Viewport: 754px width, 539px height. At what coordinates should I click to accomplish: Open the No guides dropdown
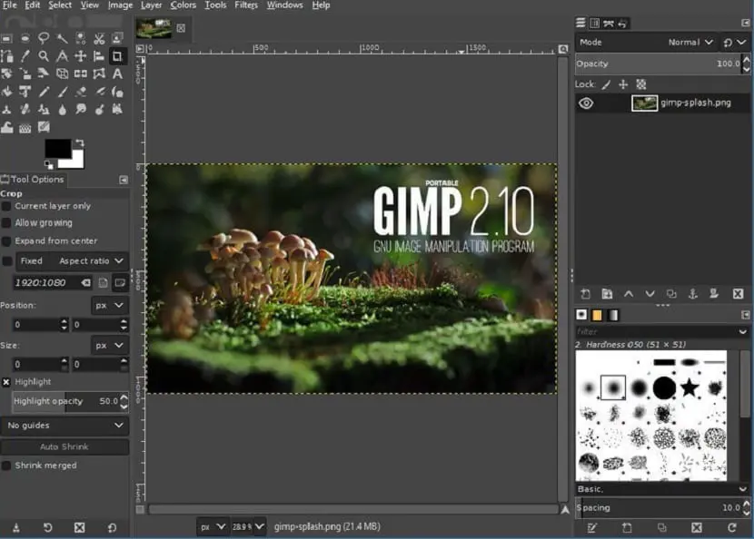tap(66, 425)
